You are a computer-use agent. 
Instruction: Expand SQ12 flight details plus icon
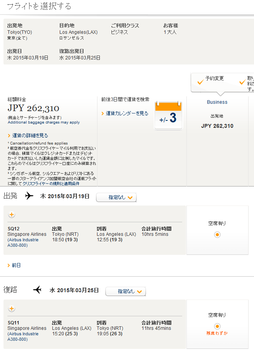12,214
